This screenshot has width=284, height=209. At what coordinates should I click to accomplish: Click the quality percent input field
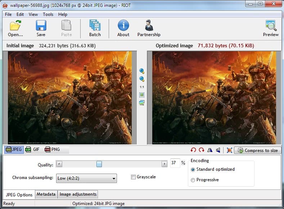[x=175, y=163]
